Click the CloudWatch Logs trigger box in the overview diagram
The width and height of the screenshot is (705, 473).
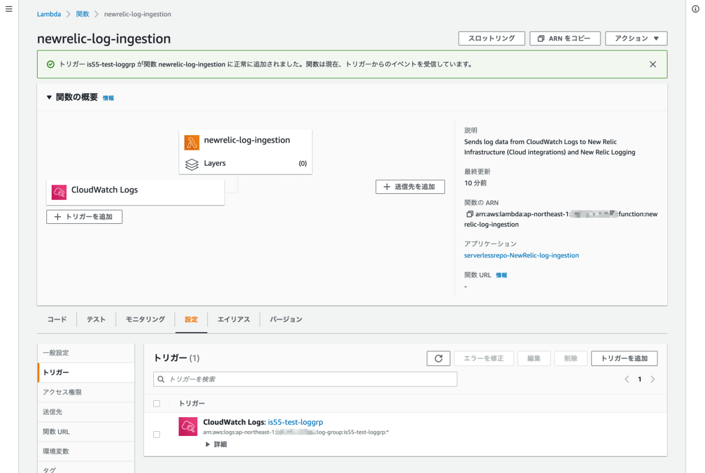[136, 192]
